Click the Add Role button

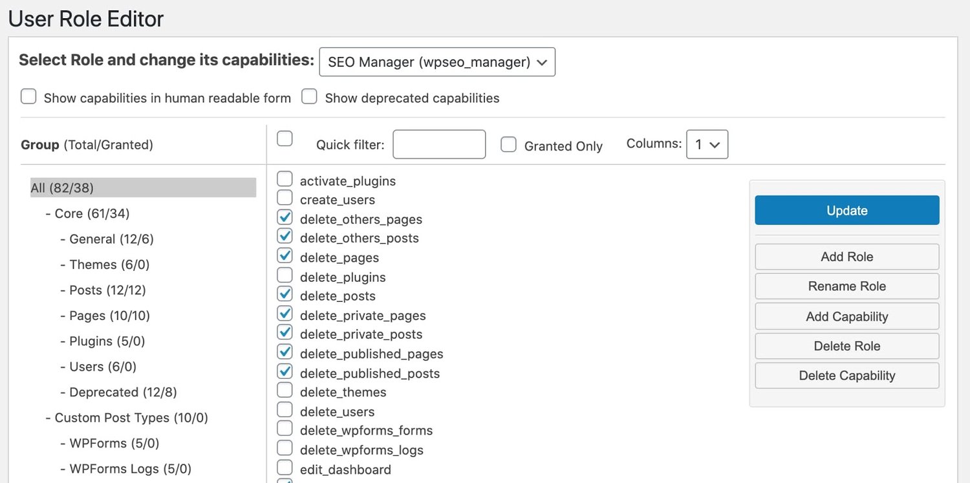pos(846,257)
